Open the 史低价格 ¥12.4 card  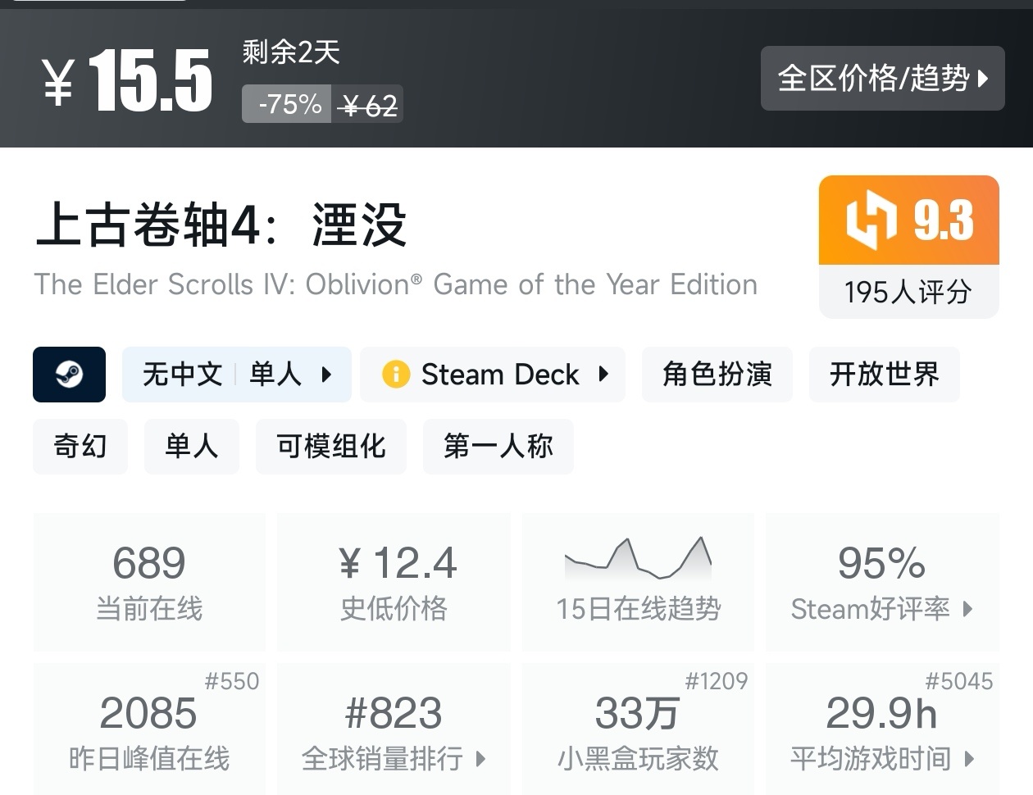click(394, 582)
